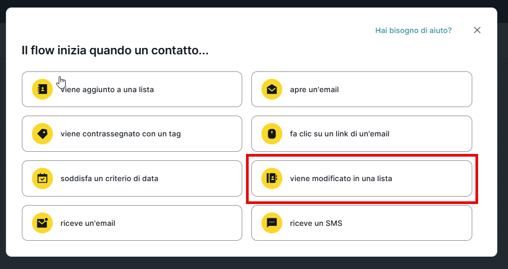
Task: Click the calendar check icon
Action: 42,178
